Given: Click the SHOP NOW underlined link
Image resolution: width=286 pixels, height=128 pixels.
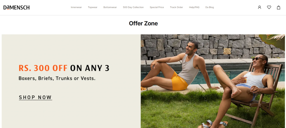Looking at the screenshot, I should click(x=35, y=97).
